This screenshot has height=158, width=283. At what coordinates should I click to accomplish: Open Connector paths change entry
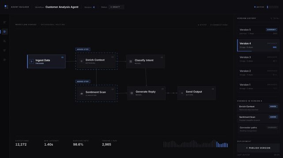click(258, 129)
